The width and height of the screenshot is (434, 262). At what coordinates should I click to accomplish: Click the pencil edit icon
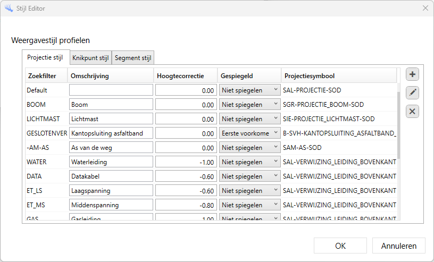(x=412, y=92)
